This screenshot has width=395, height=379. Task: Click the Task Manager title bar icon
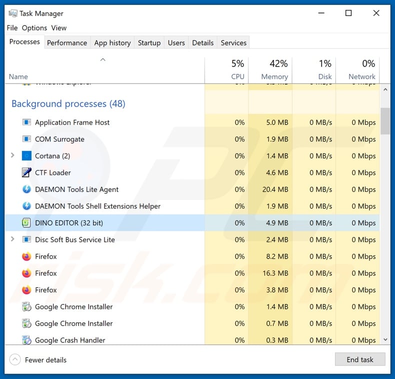[x=13, y=13]
